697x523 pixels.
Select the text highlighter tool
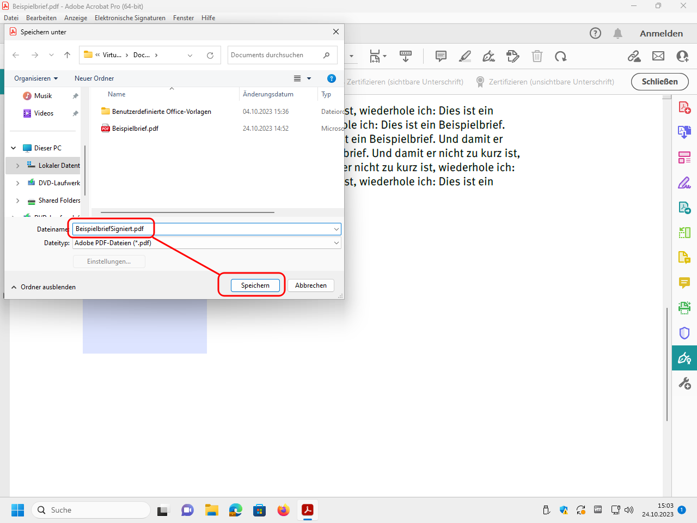(465, 56)
